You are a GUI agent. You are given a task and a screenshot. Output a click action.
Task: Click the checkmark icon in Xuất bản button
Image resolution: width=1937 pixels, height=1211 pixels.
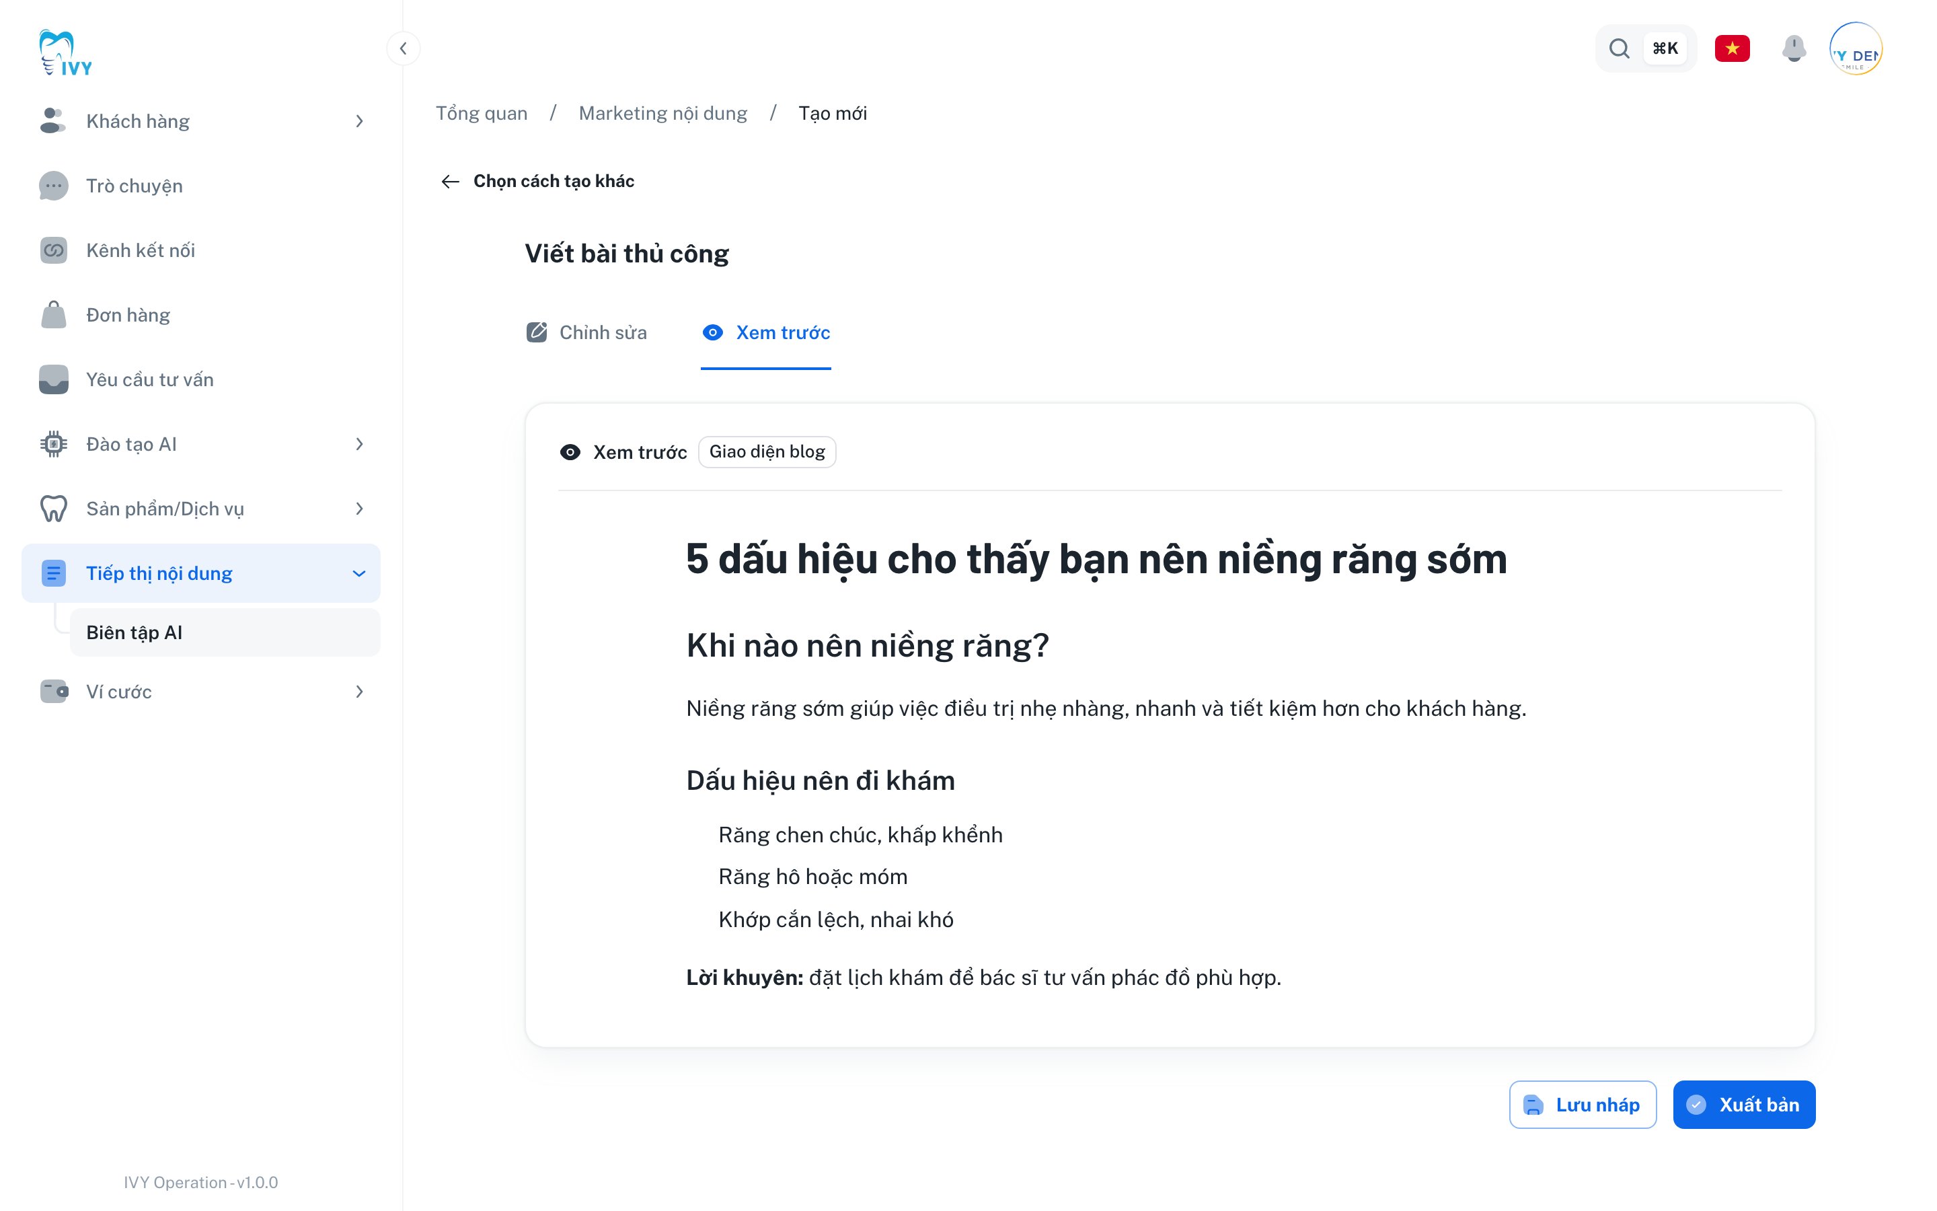tap(1696, 1105)
